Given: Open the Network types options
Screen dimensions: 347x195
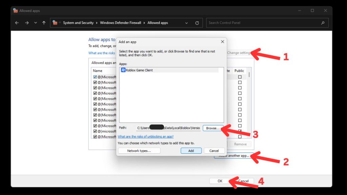Looking at the screenshot, I should (139, 151).
